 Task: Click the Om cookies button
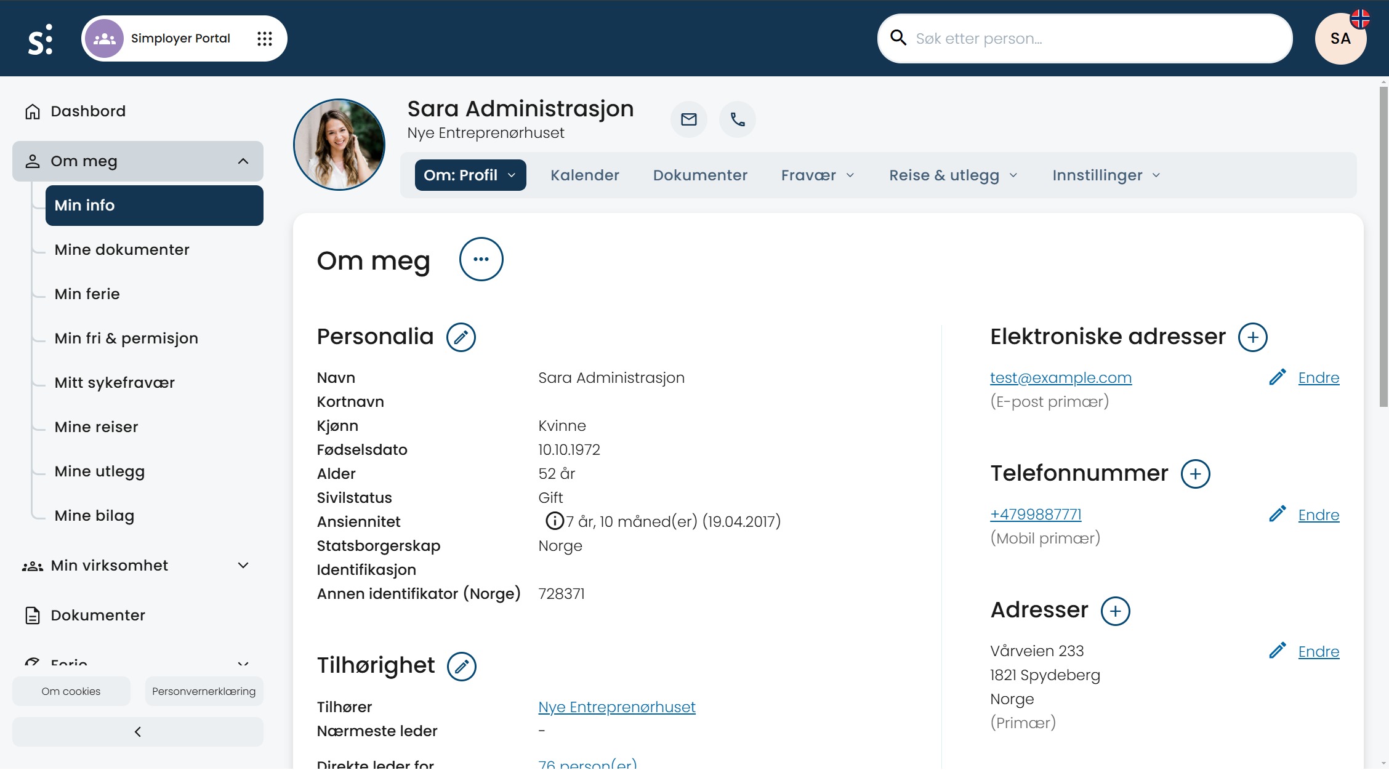click(71, 691)
